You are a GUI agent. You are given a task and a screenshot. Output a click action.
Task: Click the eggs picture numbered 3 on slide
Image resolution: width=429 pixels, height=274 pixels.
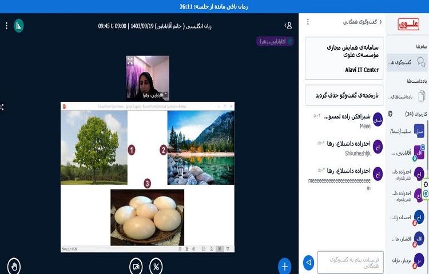(x=147, y=217)
